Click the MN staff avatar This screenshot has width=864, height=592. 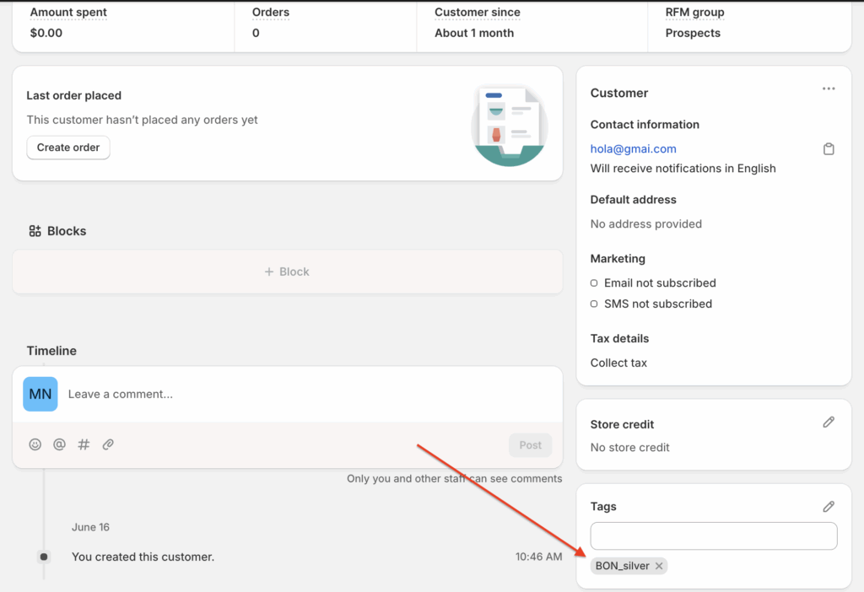tap(40, 394)
